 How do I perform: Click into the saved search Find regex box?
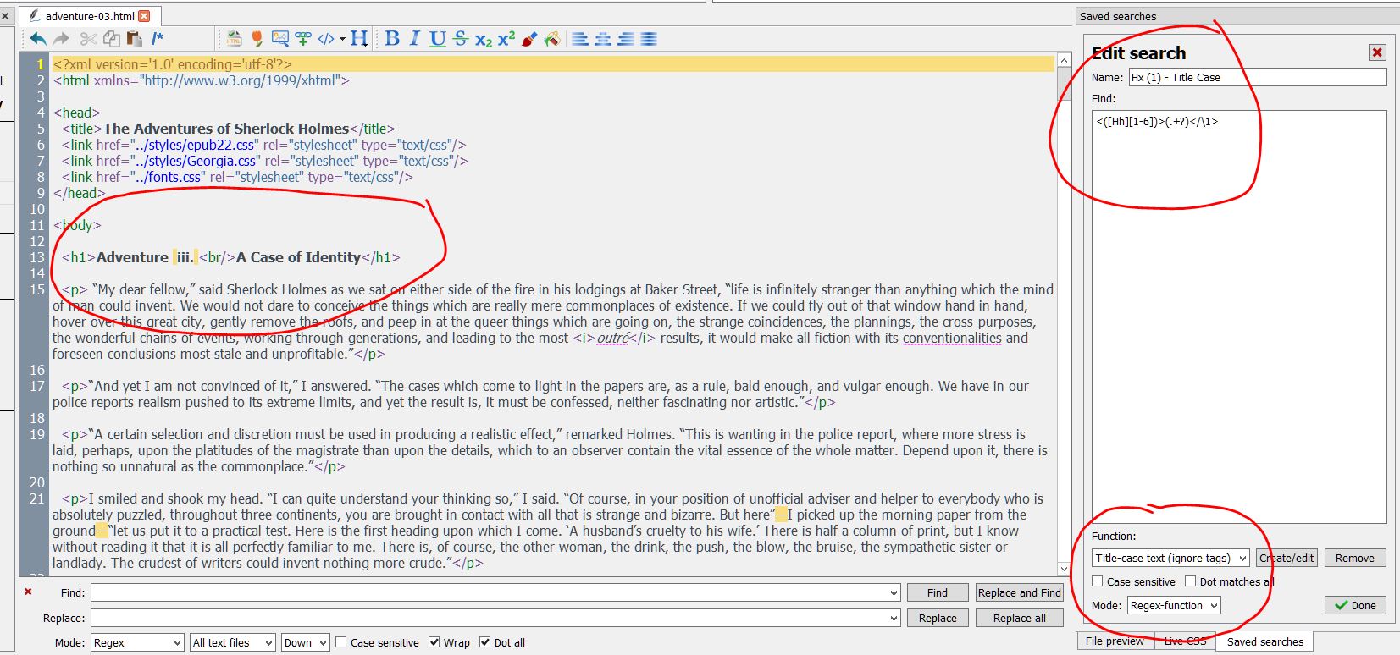click(x=1239, y=317)
